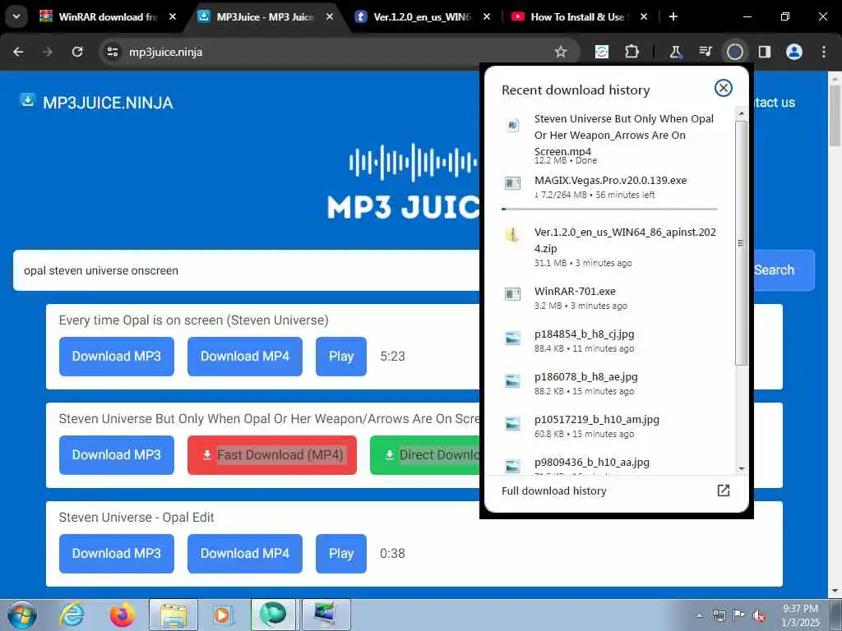Viewport: 842px width, 631px height.
Task: Close the Recent download history popup
Action: click(724, 88)
